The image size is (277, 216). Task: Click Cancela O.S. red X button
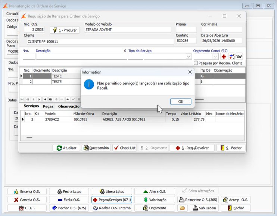coord(27,200)
